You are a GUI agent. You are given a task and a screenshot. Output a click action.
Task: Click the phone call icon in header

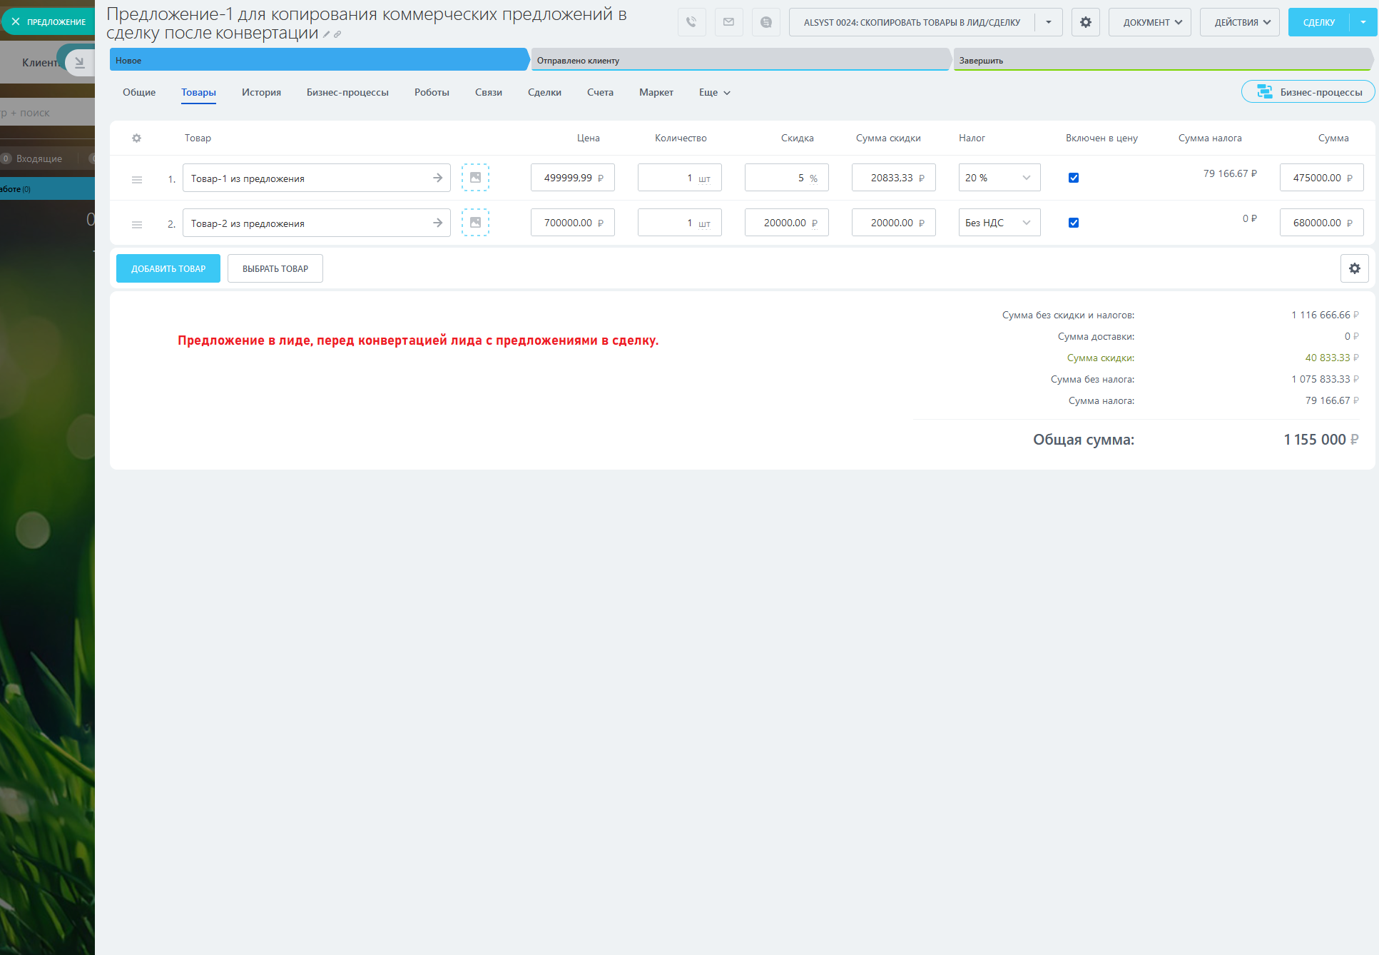click(x=691, y=22)
